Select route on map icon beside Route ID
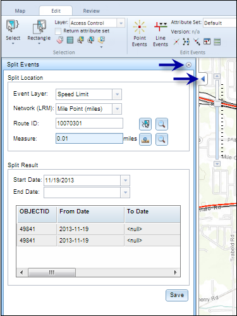 [145, 124]
